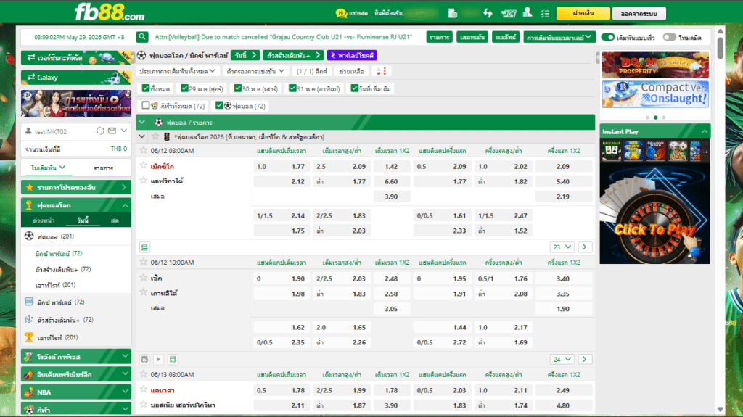Screen dimensions: 743x417
Task: Uncheck the ทั้งหมด date checkbox
Action: (x=146, y=88)
